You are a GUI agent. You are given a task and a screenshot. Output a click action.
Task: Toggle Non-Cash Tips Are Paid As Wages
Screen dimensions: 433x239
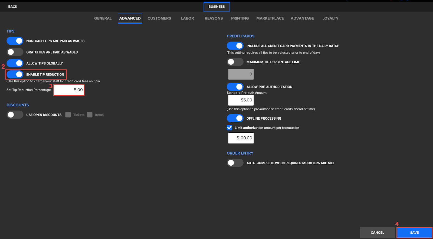pos(15,41)
